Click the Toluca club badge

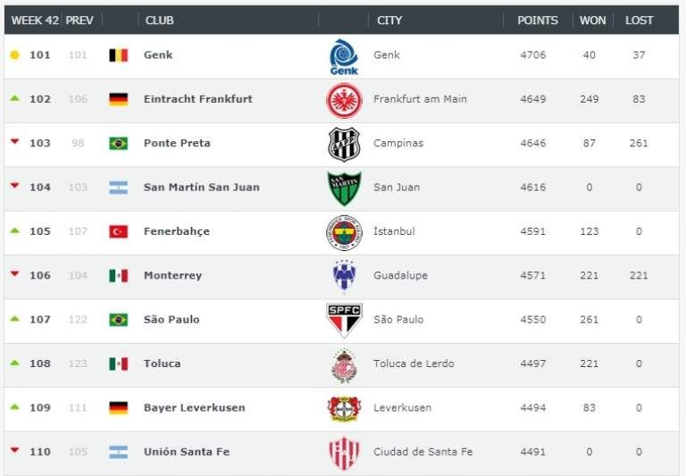point(344,364)
